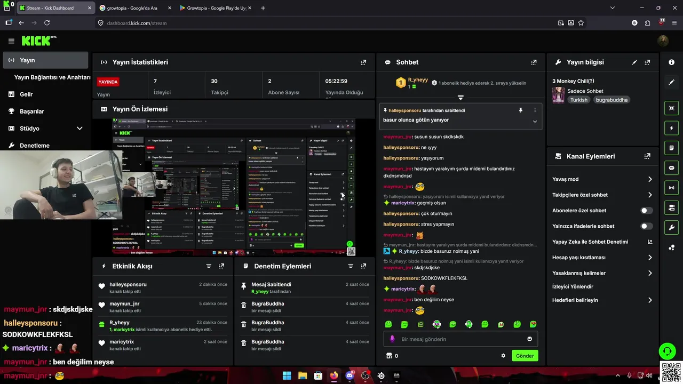The height and width of the screenshot is (384, 683).
Task: Click the browser address bar URL
Action: click(x=137, y=23)
